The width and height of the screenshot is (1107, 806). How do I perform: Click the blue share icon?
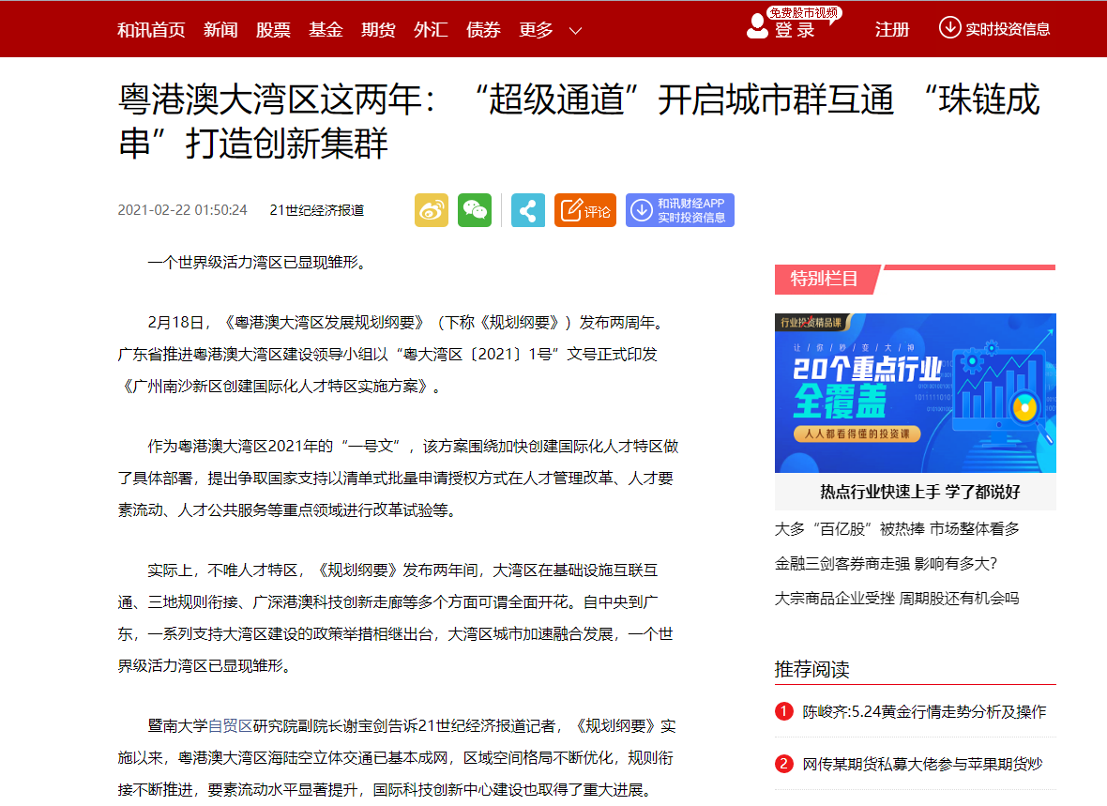pos(528,210)
